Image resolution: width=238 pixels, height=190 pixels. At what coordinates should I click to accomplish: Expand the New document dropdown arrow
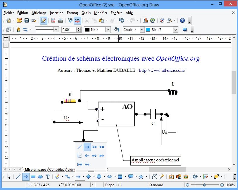point(14,20)
